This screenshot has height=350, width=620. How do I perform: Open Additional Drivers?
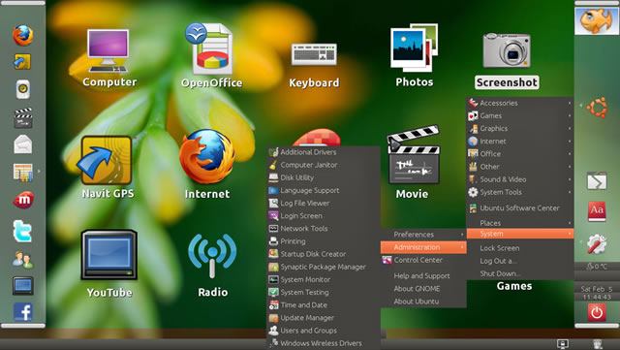tap(324, 152)
